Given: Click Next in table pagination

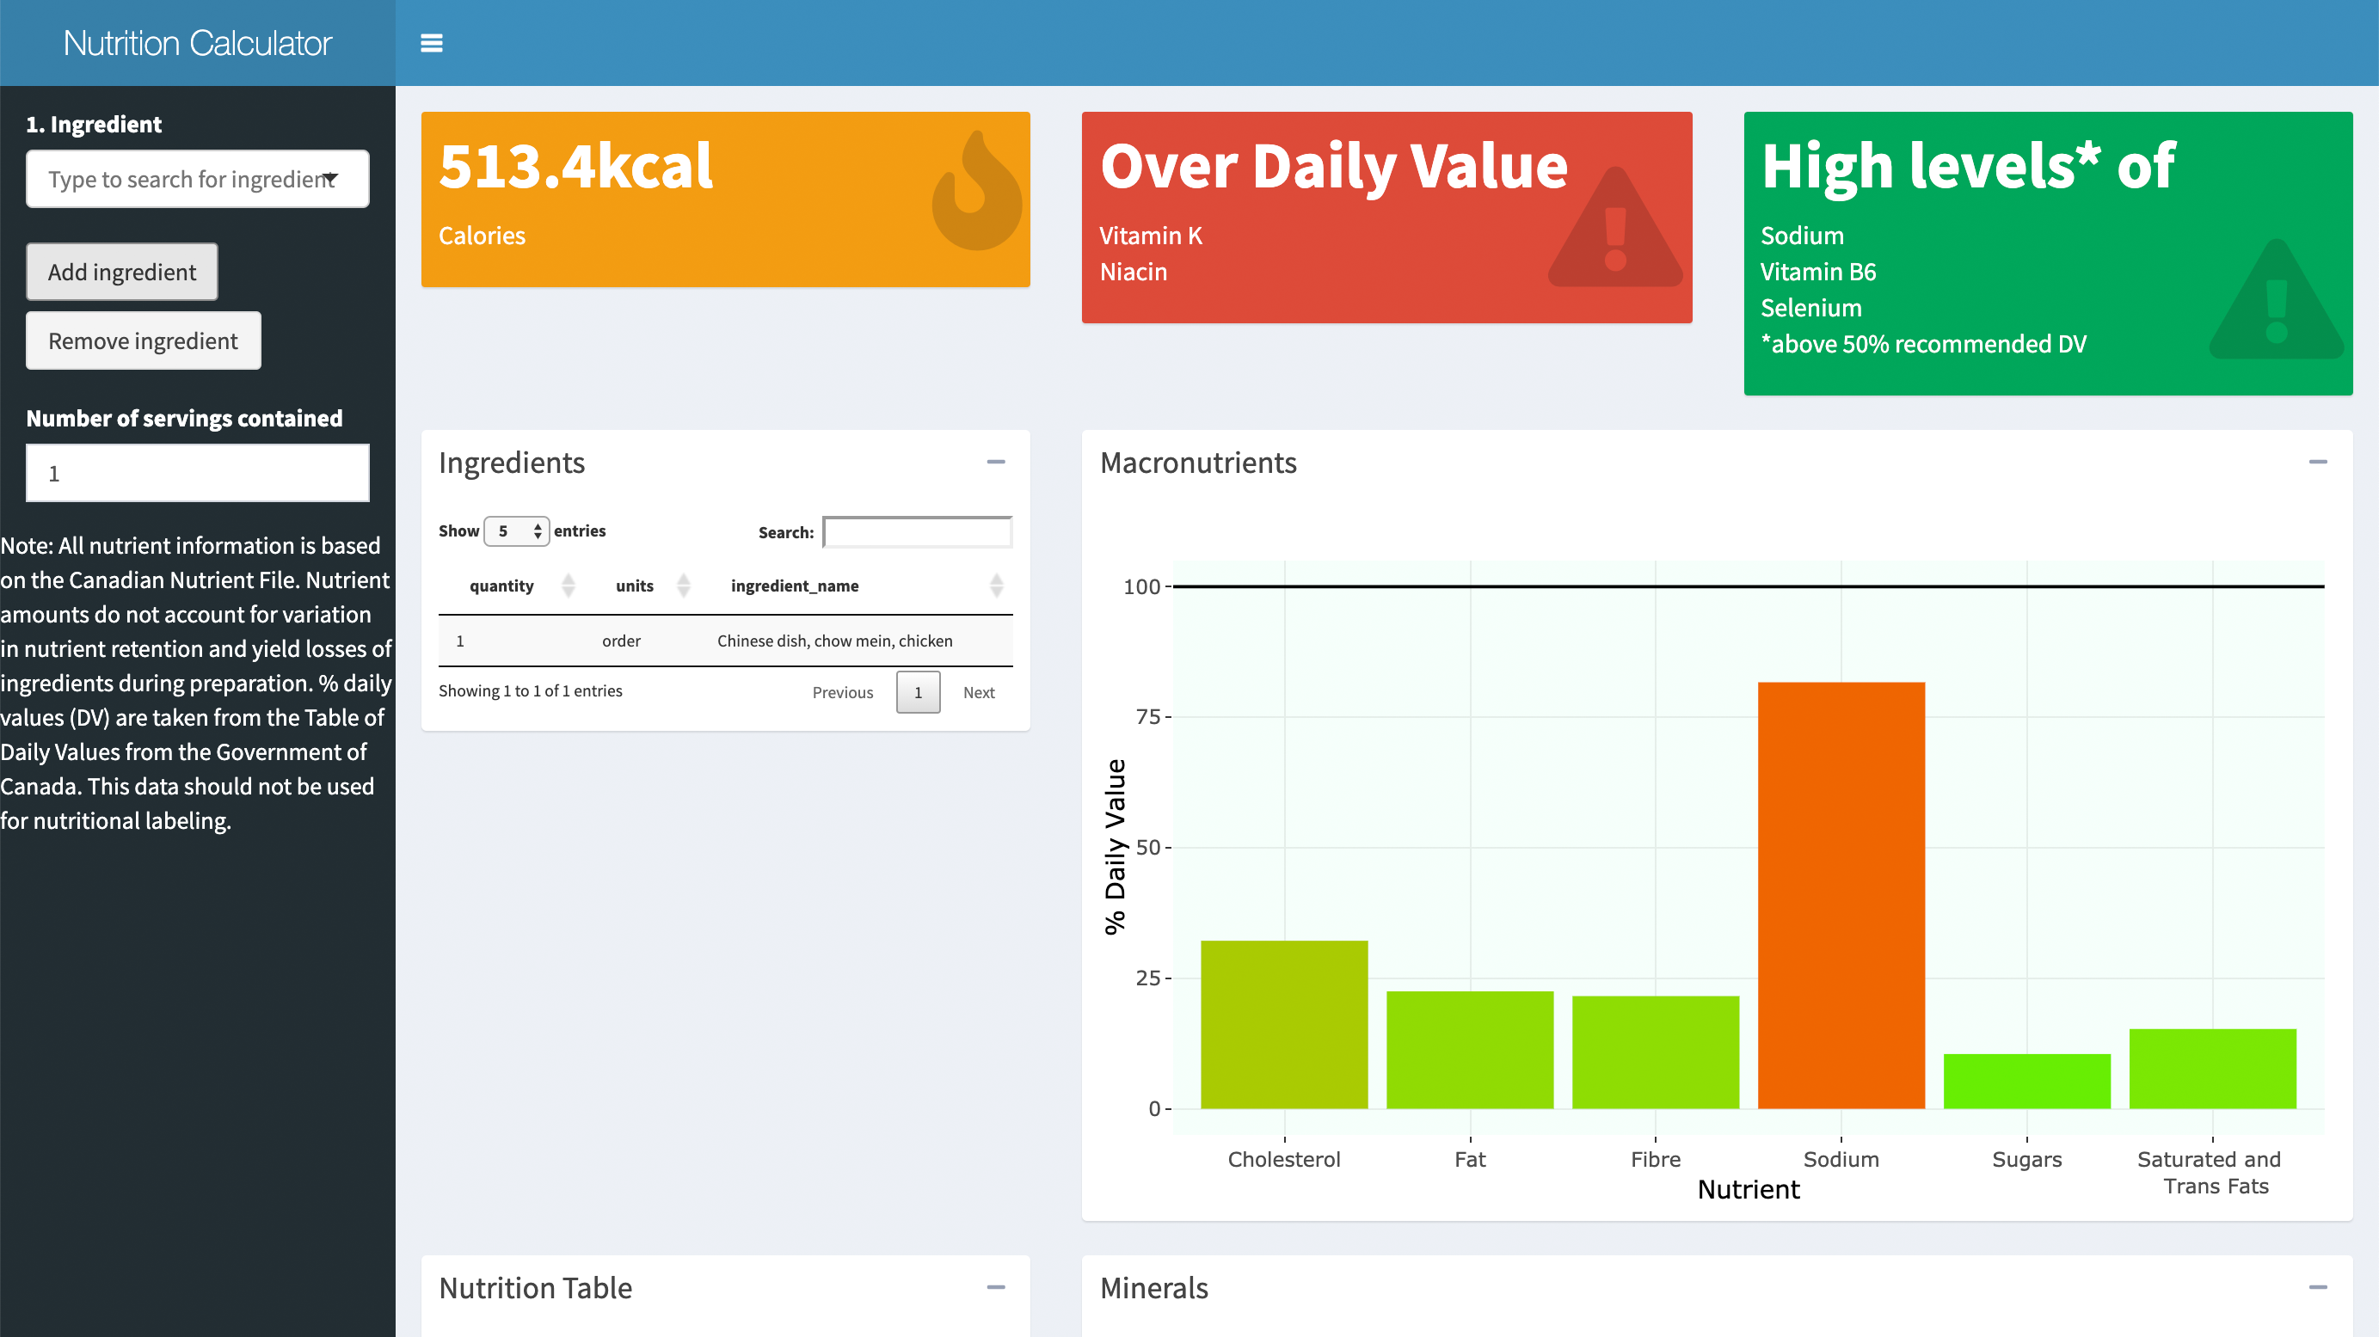Looking at the screenshot, I should click(978, 692).
